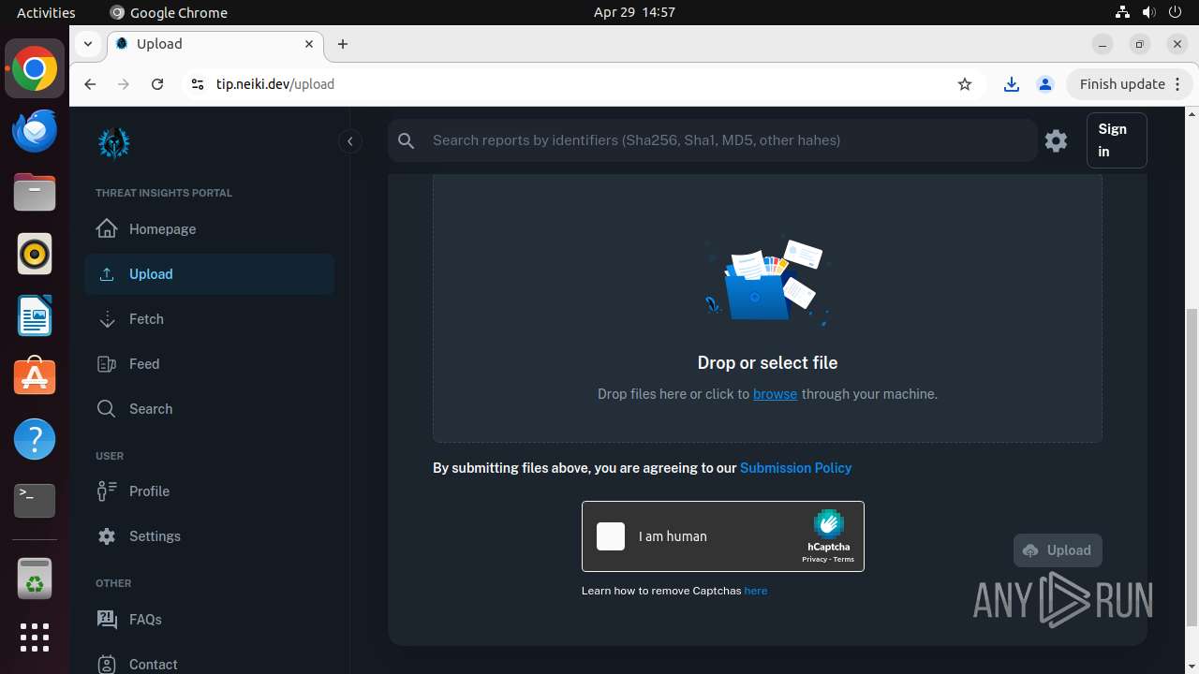Image resolution: width=1199 pixels, height=674 pixels.
Task: Open the clock and calendar menu
Action: pyautogui.click(x=634, y=12)
